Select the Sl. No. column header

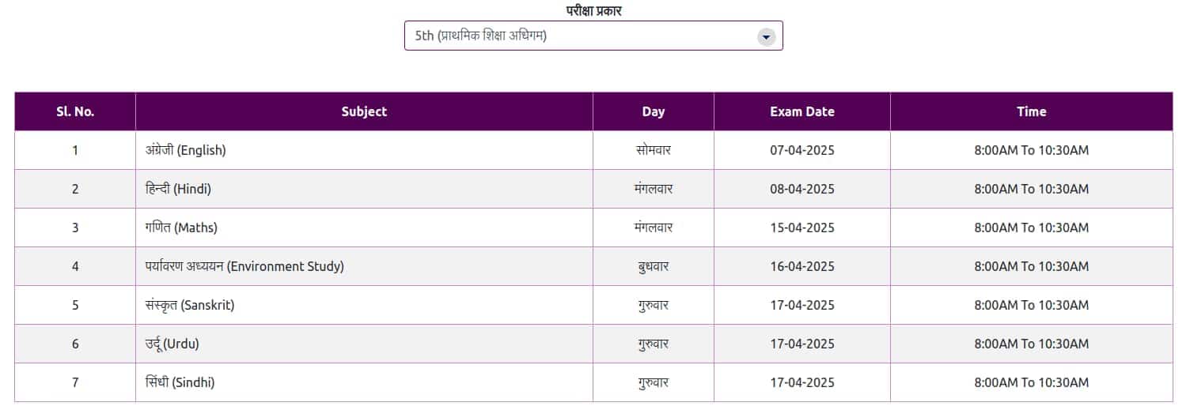(x=75, y=111)
